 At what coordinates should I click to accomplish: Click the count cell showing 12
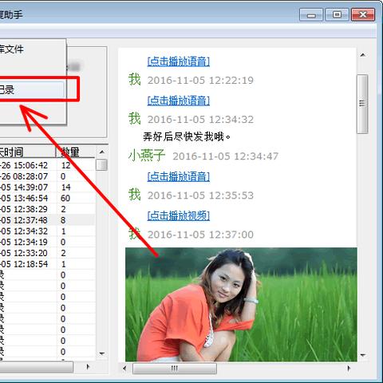(x=65, y=165)
